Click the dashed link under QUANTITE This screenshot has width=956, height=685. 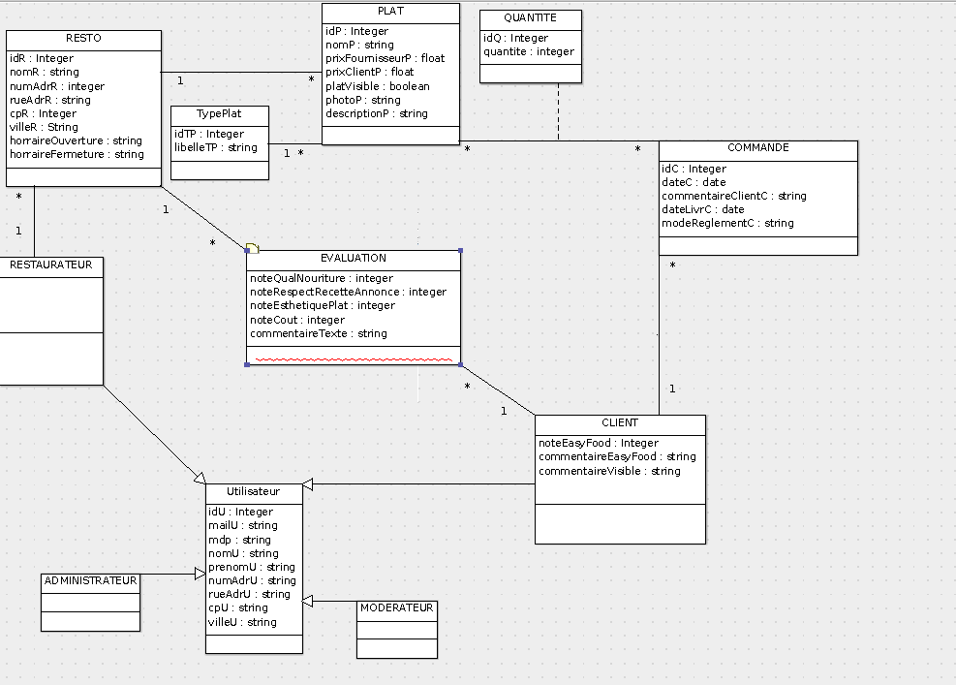pos(558,111)
